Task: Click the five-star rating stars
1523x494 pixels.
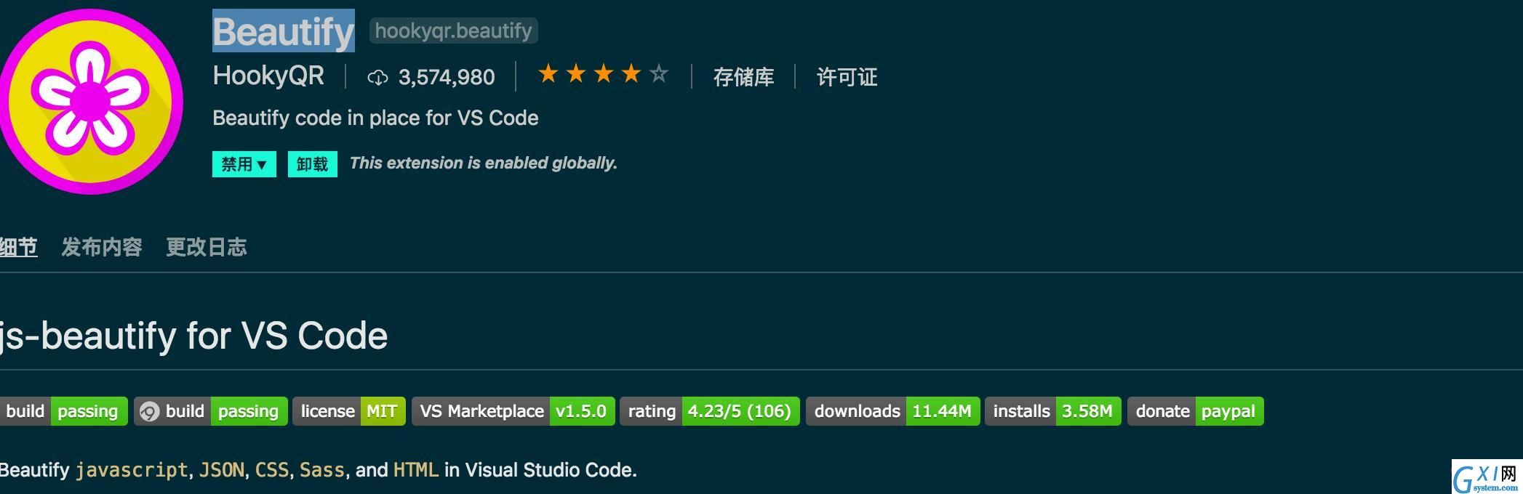Action: point(603,74)
